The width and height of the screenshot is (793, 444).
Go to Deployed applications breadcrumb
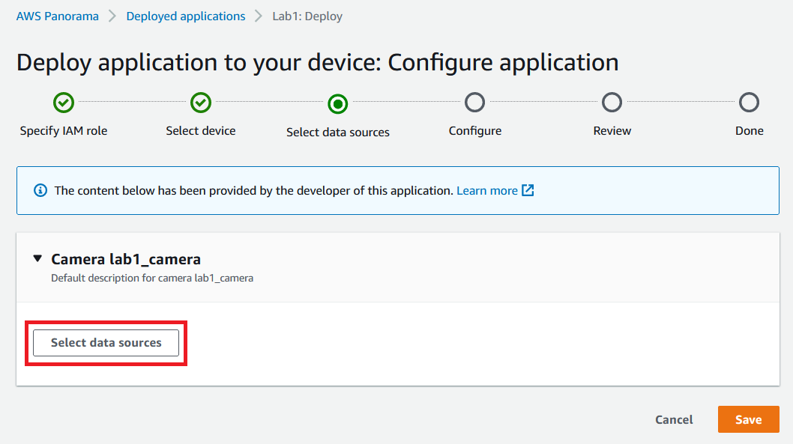(186, 16)
